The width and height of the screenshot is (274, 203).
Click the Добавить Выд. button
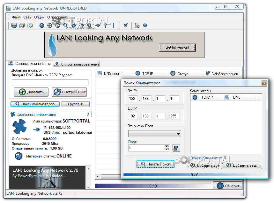tap(242, 165)
